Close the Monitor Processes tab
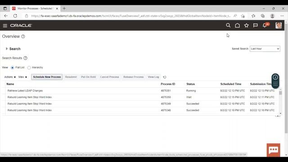 click(x=57, y=9)
